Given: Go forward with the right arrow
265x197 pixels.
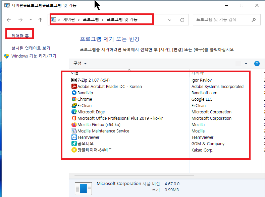Looking at the screenshot, I should pos(20,20).
